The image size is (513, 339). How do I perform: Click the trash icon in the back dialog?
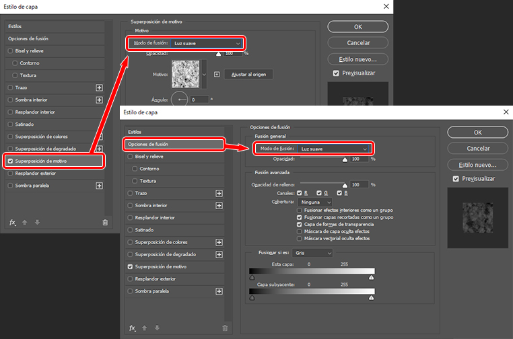(104, 222)
